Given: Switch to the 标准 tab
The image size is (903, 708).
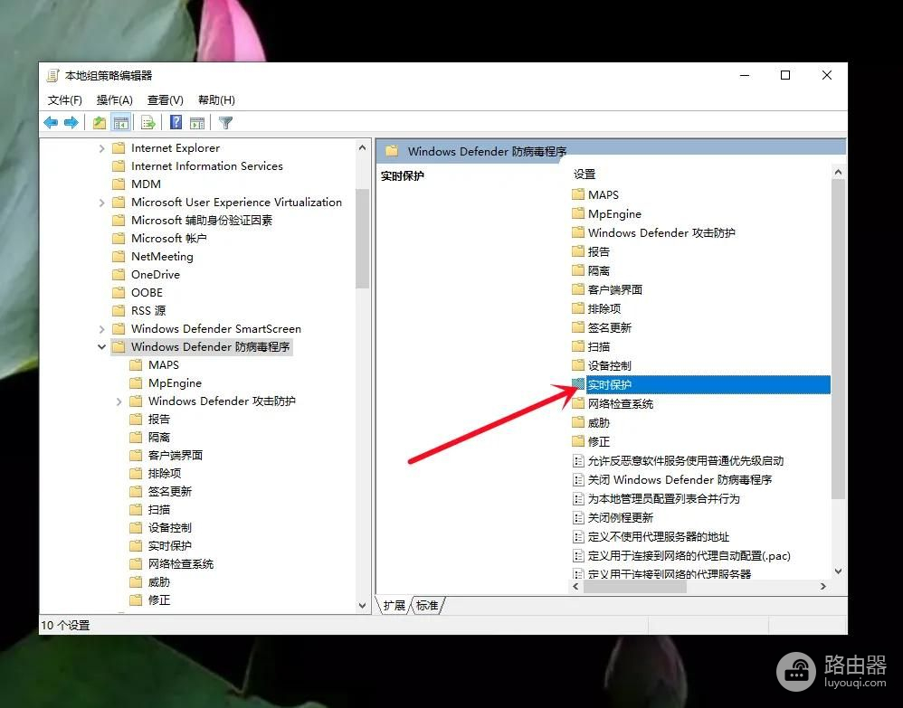Looking at the screenshot, I should [x=427, y=606].
